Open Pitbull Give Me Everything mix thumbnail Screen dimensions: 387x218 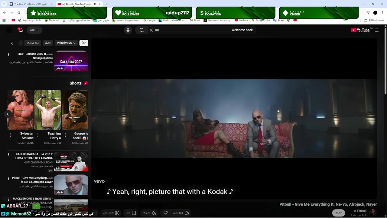click(71, 185)
